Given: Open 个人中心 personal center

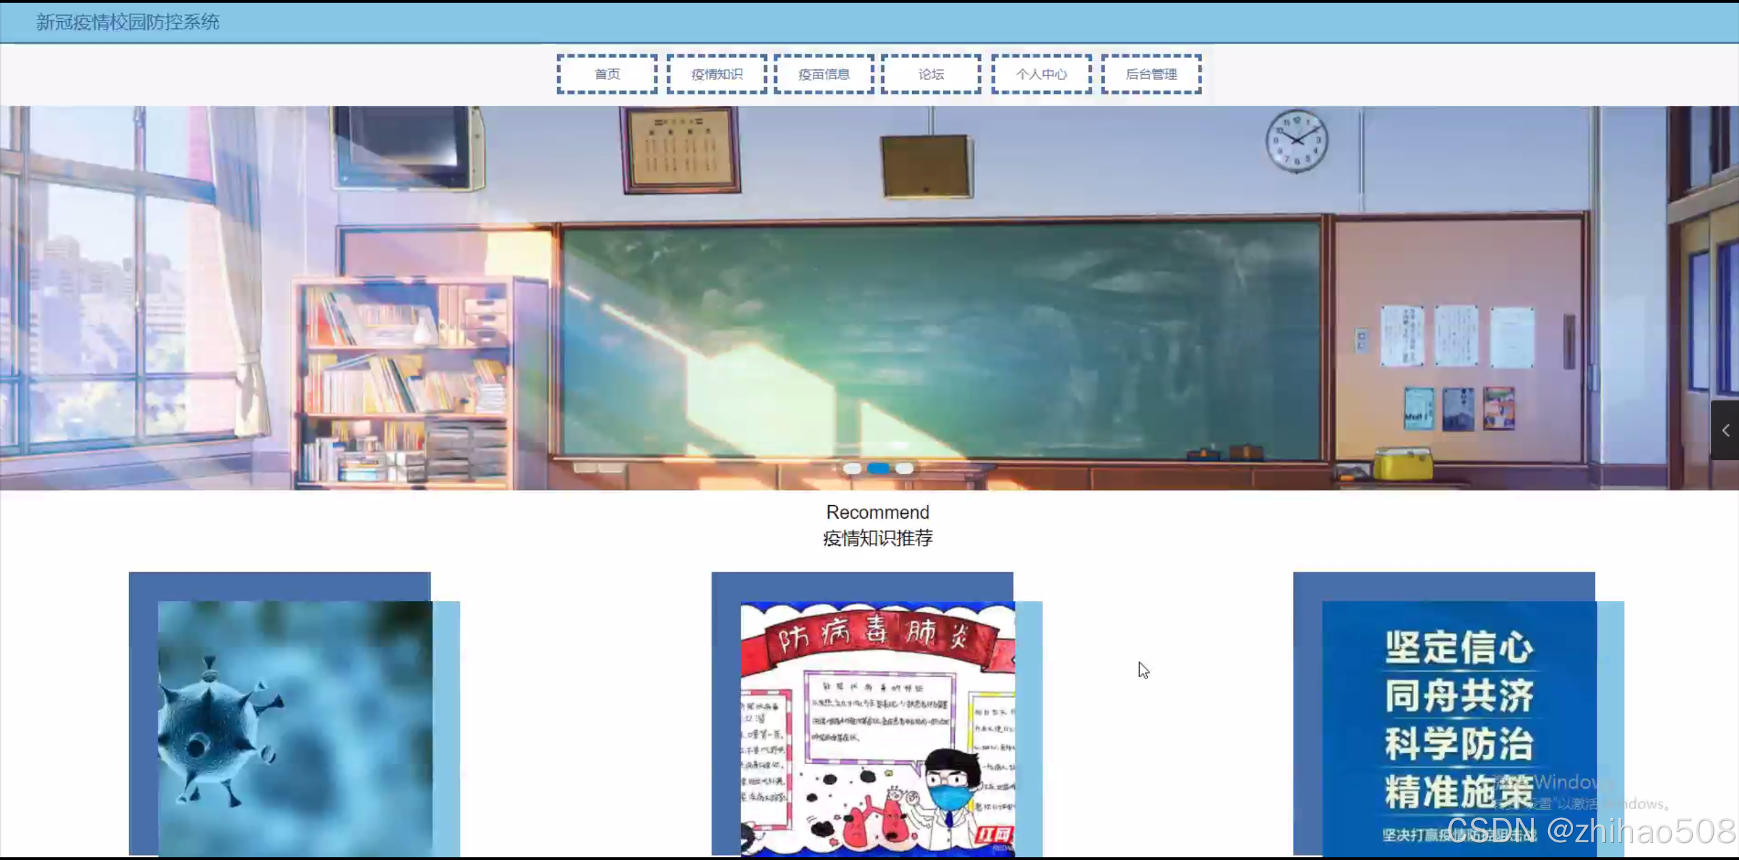Looking at the screenshot, I should 1041,74.
